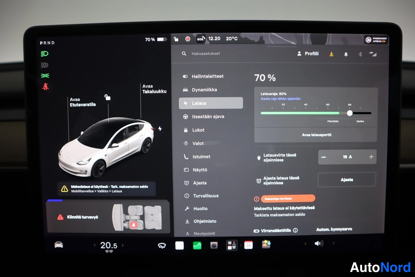415x277 pixels.
Task: Tap the software download arrow icon
Action: coord(331,54)
